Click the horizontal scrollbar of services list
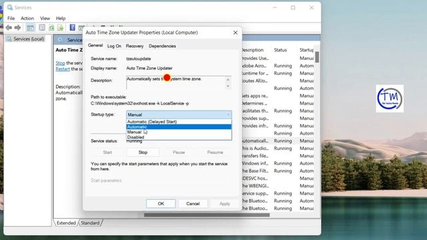Screen dimensions: 427x240 click(207, 215)
